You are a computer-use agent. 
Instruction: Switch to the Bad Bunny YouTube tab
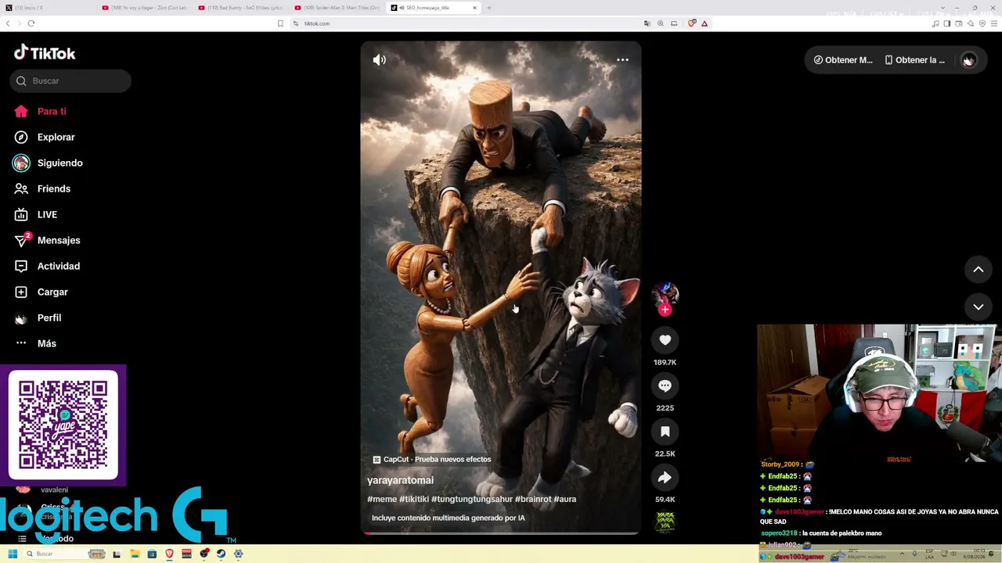242,8
